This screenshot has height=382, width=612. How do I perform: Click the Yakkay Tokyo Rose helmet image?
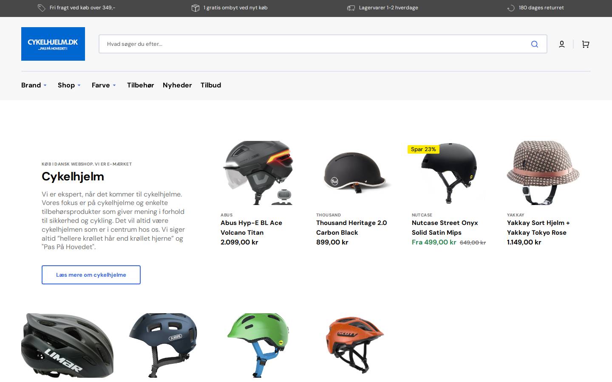[543, 173]
